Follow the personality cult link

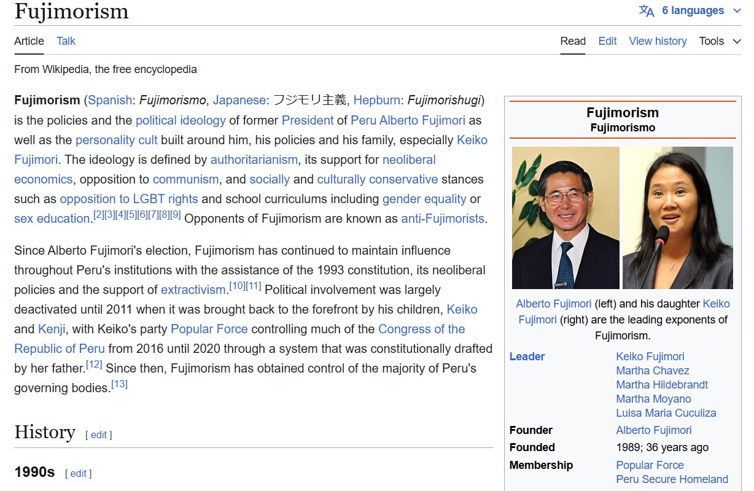click(117, 140)
